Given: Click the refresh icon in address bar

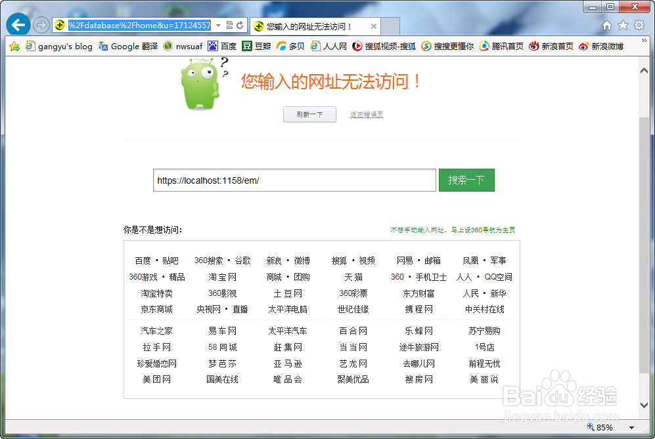Looking at the screenshot, I should pyautogui.click(x=240, y=26).
